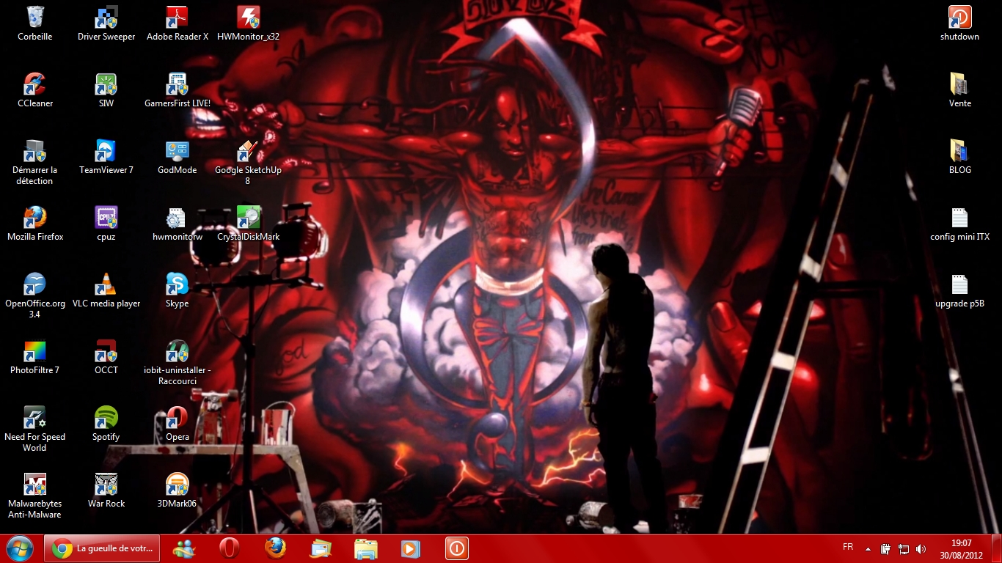Open Malwarebytes Anti-Malware shortcut

click(35, 485)
